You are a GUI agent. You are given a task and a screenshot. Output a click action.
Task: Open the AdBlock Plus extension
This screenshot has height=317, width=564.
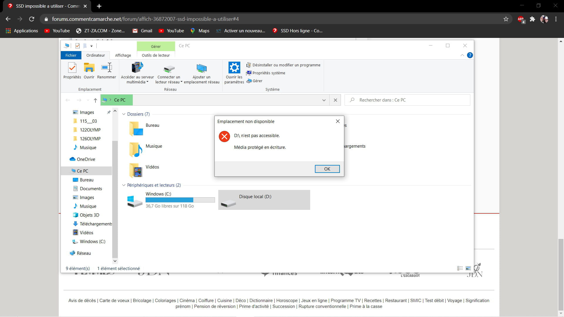click(521, 19)
